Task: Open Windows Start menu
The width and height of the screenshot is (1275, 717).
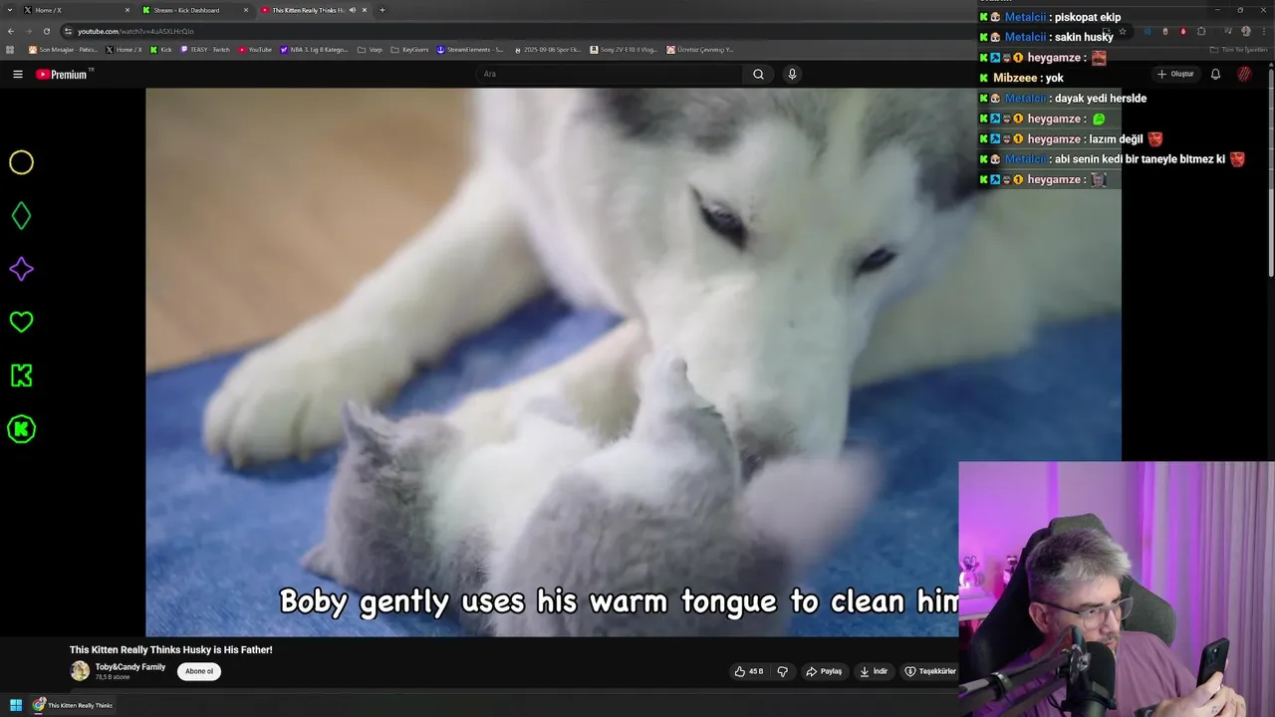Action: (x=16, y=705)
